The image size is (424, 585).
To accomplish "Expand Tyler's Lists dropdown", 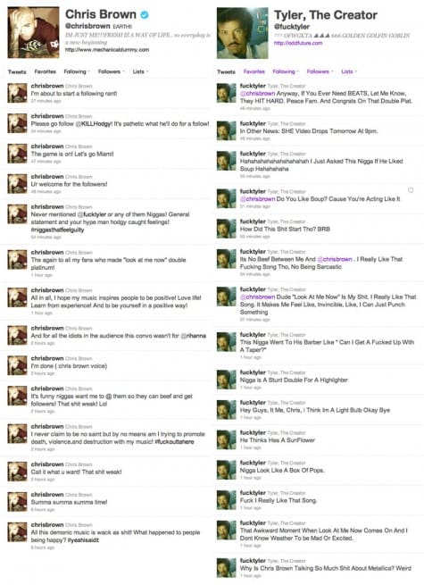I will [x=349, y=71].
